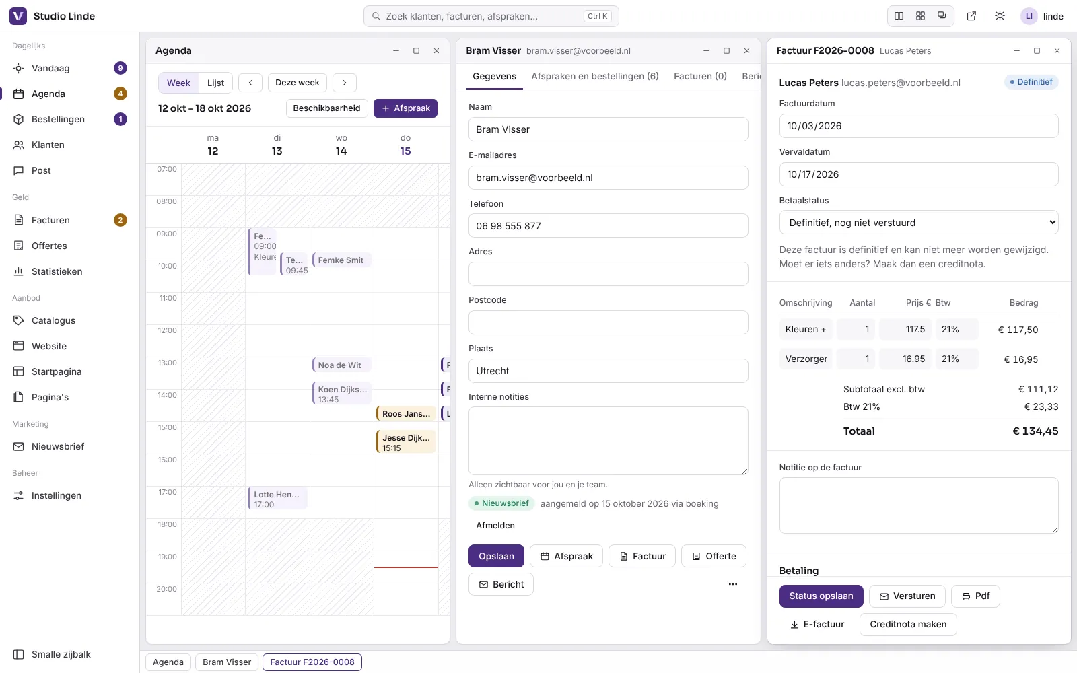Viewport: 1077px width, 673px height.
Task: Switch to stacked windows layout icon
Action: tap(942, 16)
